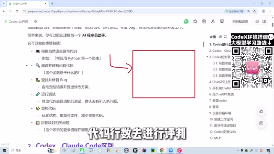Hide the outline with the eye icon
The image size is (274, 154).
tap(220, 37)
